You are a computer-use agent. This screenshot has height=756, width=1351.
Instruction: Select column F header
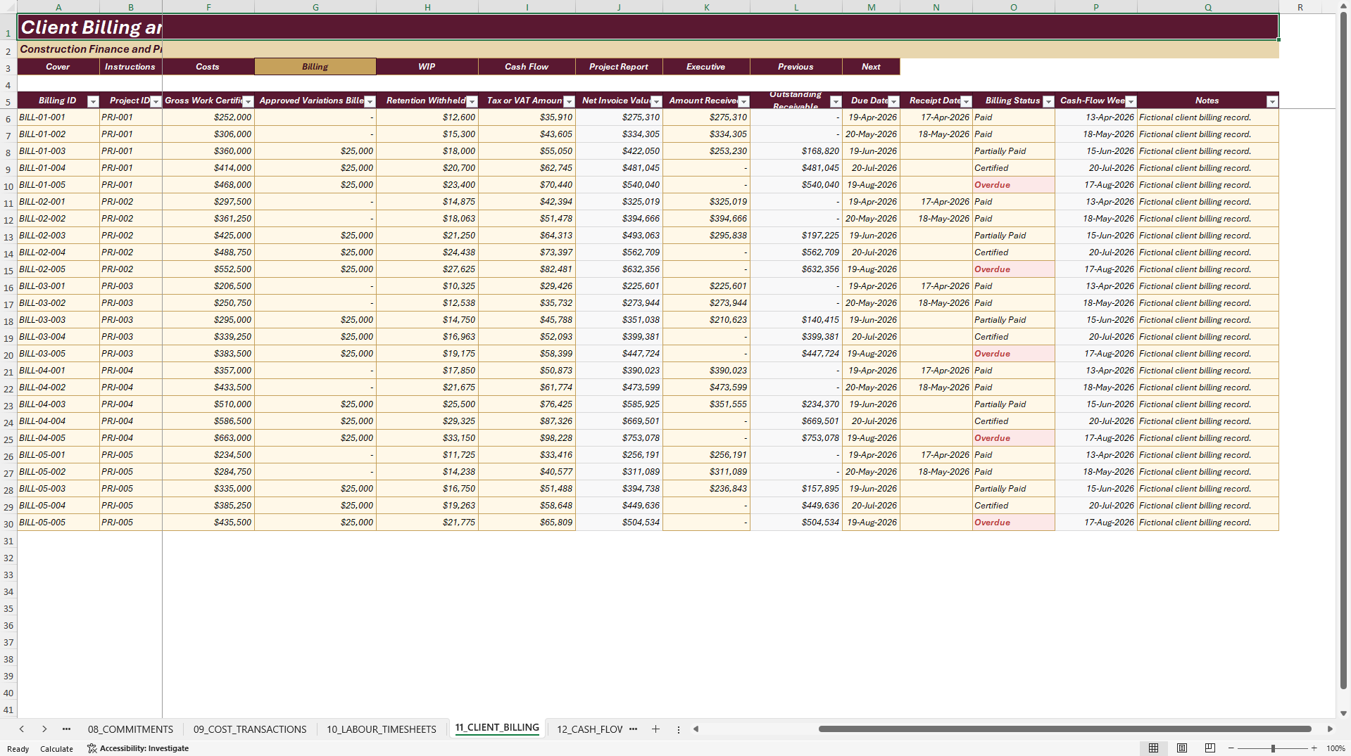pos(208,7)
